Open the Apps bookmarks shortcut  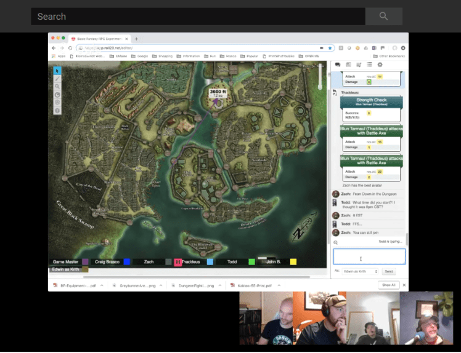tap(59, 56)
